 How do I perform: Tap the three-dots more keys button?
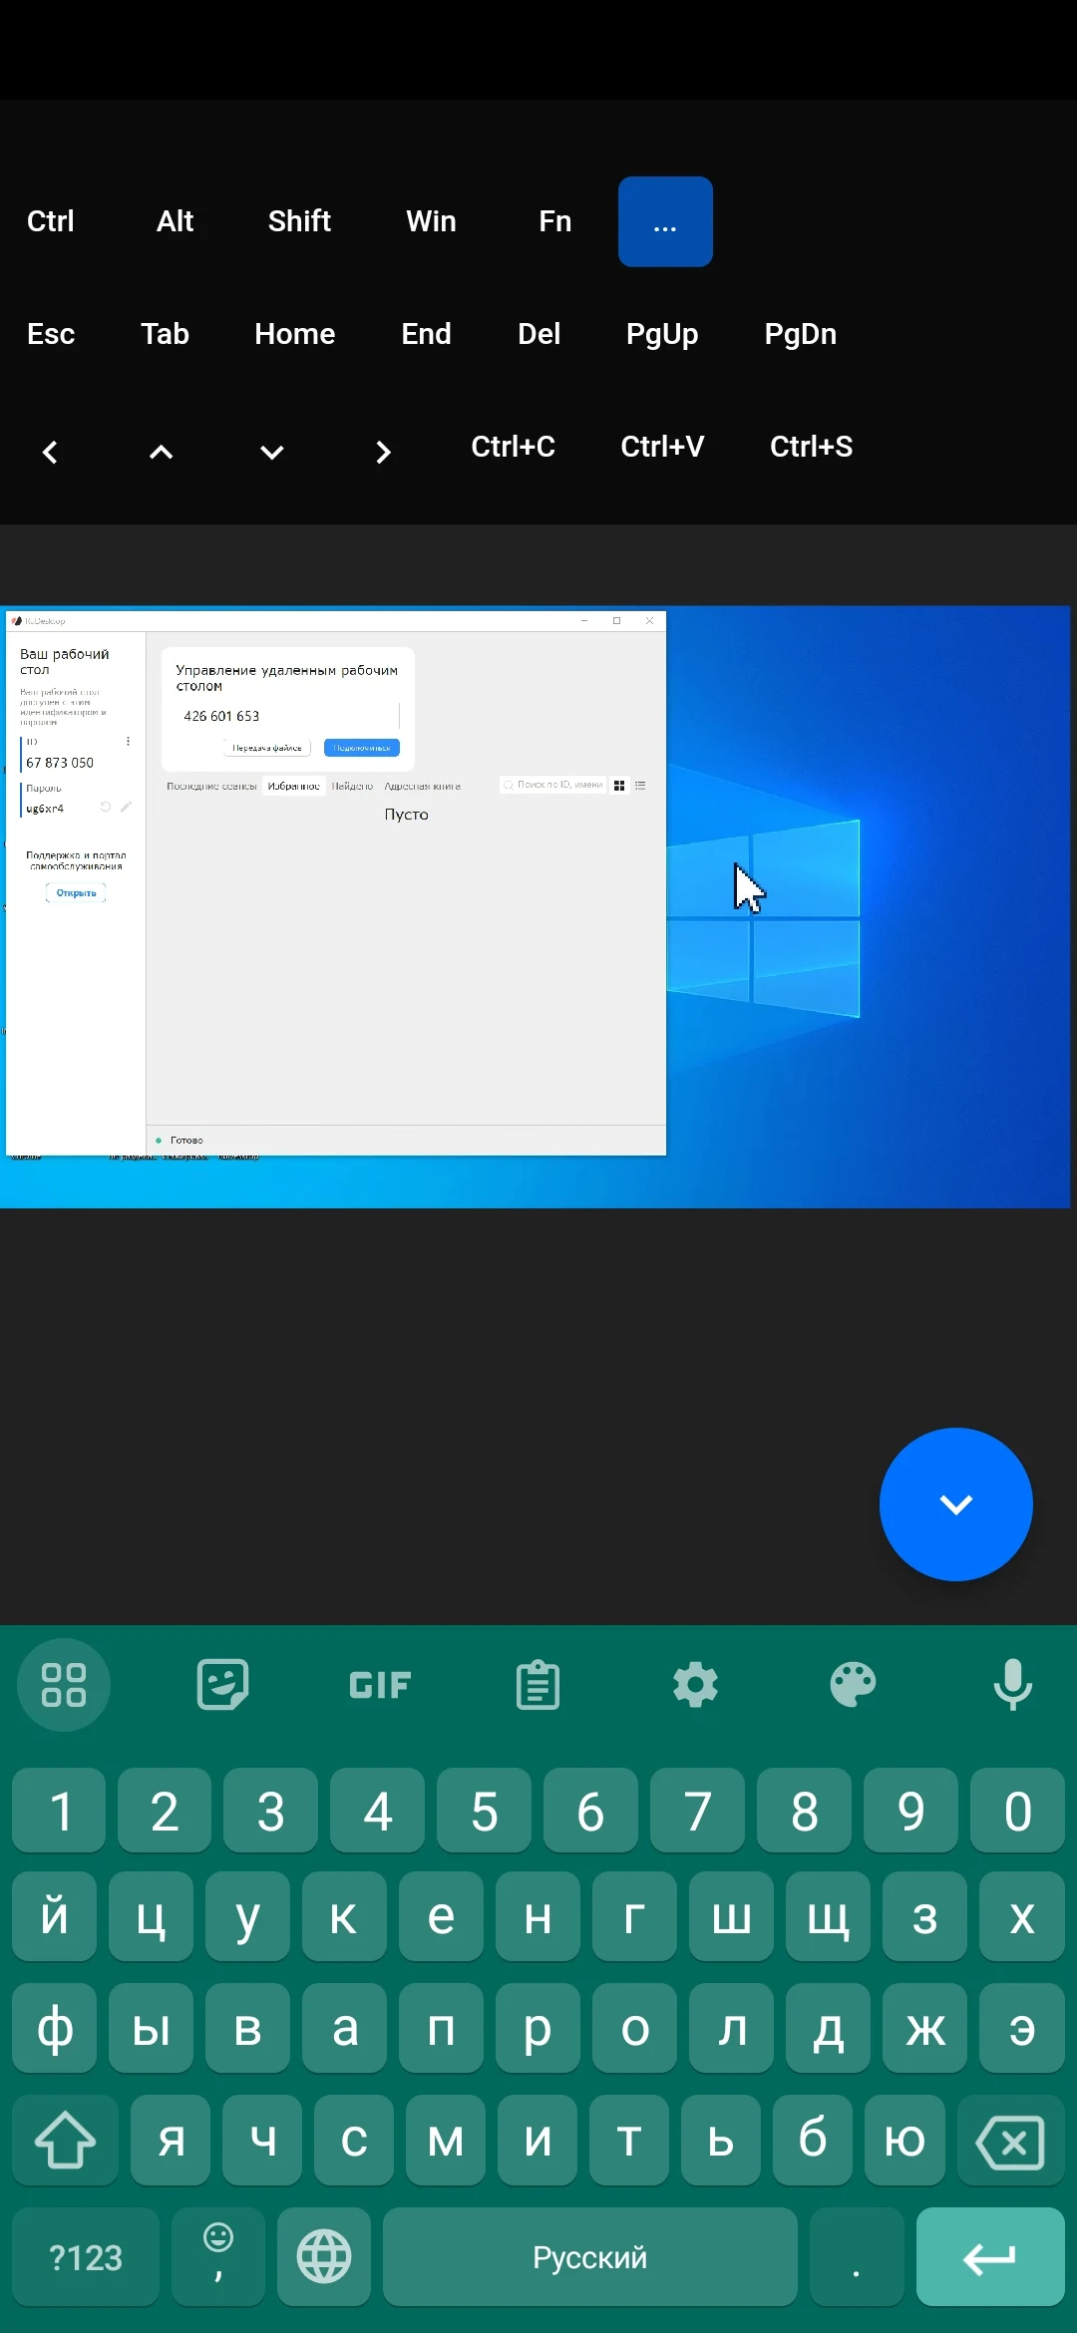(665, 221)
